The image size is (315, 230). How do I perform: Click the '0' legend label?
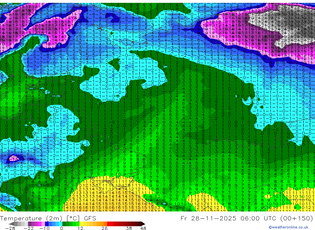62,228
